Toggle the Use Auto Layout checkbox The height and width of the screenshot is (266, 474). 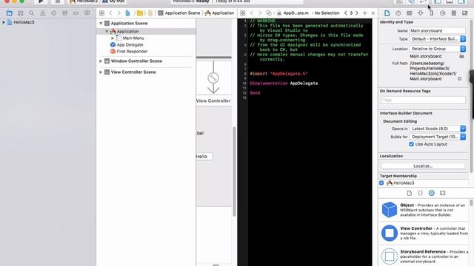pos(412,144)
